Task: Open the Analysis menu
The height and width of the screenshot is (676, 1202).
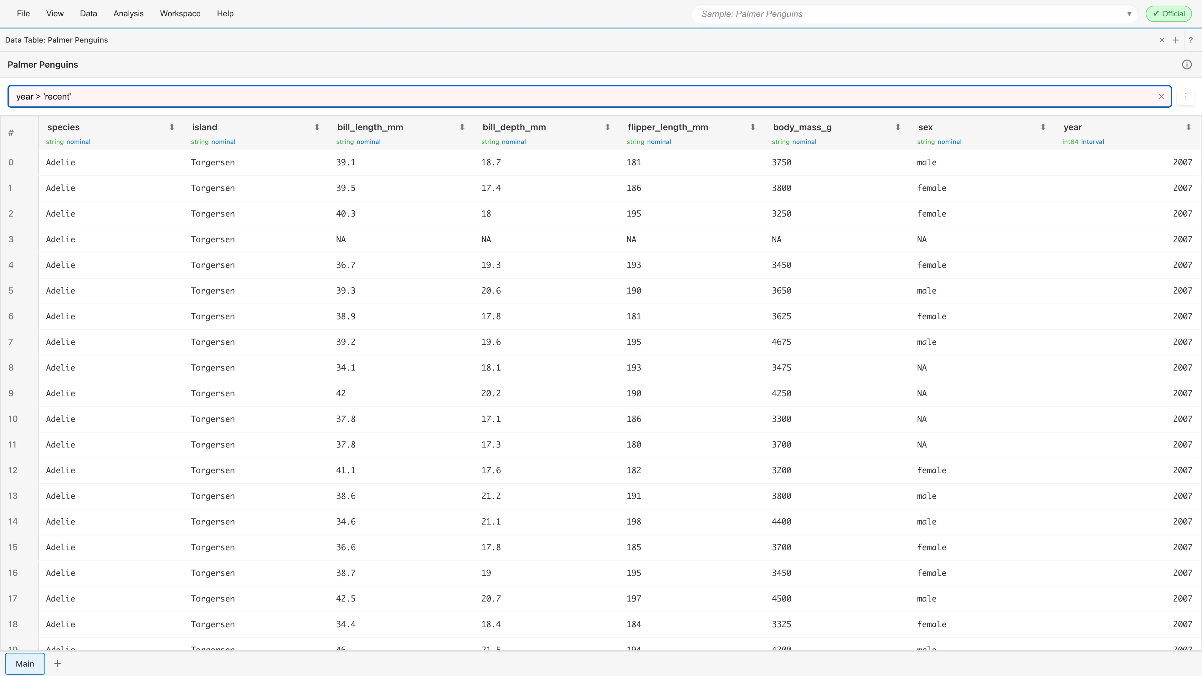Action: pyautogui.click(x=128, y=13)
